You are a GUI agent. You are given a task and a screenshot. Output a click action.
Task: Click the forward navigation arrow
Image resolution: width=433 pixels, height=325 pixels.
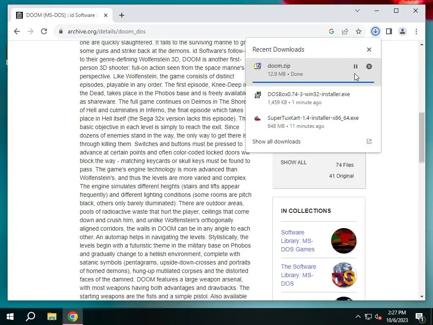click(30, 31)
